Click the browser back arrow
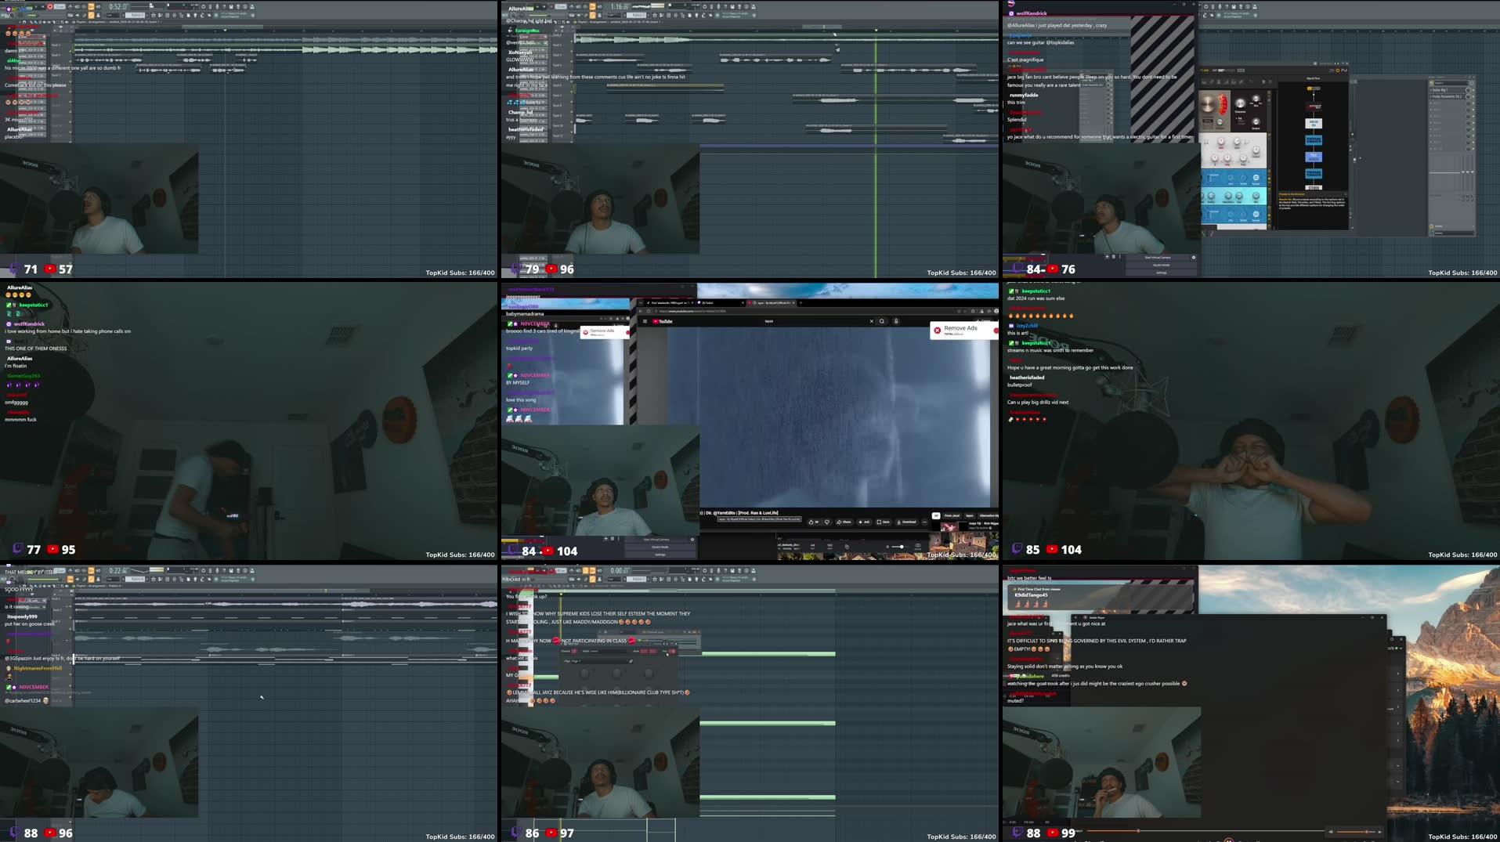This screenshot has width=1500, height=842. pos(641,311)
